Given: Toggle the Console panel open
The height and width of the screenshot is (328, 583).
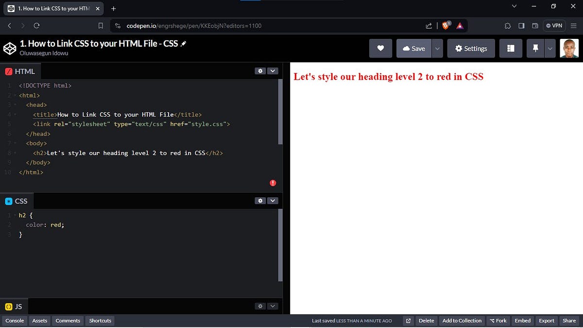Looking at the screenshot, I should pos(15,321).
